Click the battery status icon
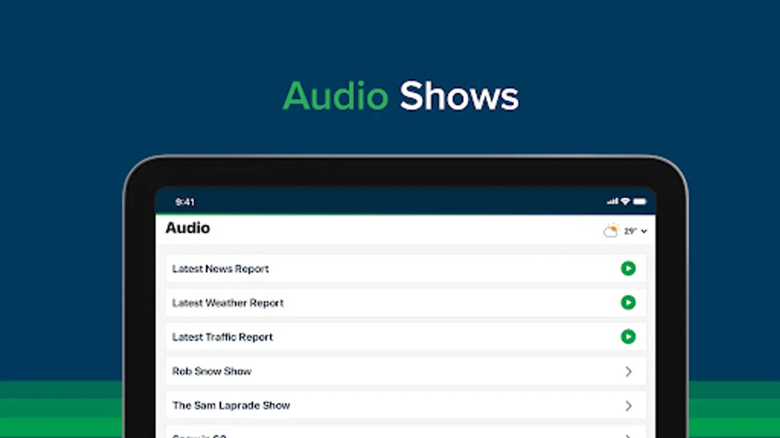Viewport: 780px width, 438px height. click(x=640, y=201)
